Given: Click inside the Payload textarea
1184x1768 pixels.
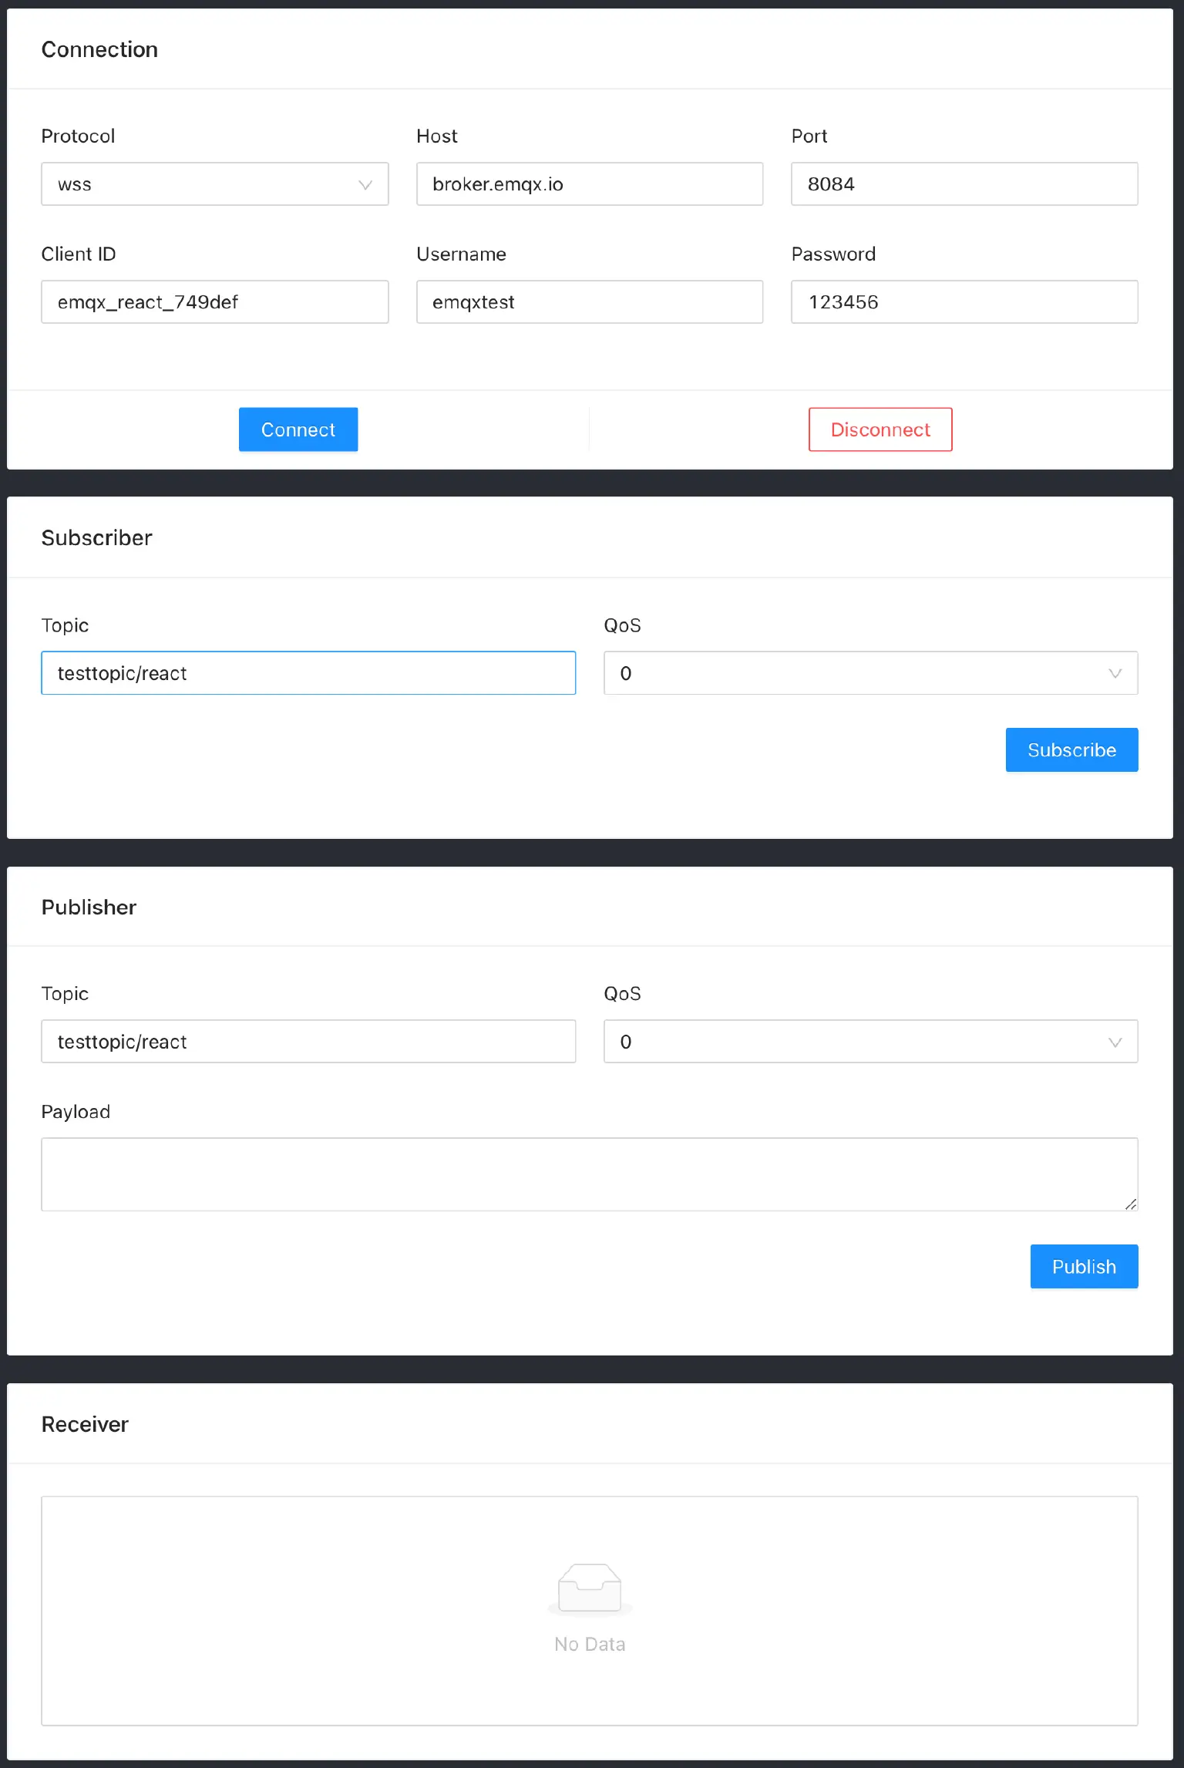Looking at the screenshot, I should pos(589,1174).
